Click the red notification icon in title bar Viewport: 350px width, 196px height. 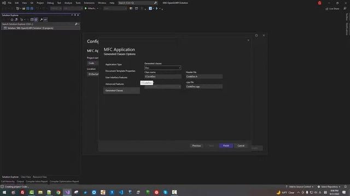pos(319,3)
